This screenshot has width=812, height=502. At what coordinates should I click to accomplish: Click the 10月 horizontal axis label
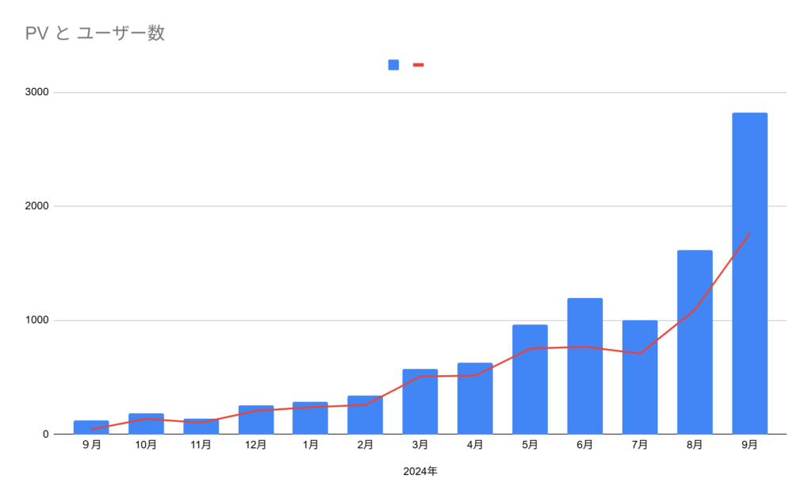click(146, 446)
